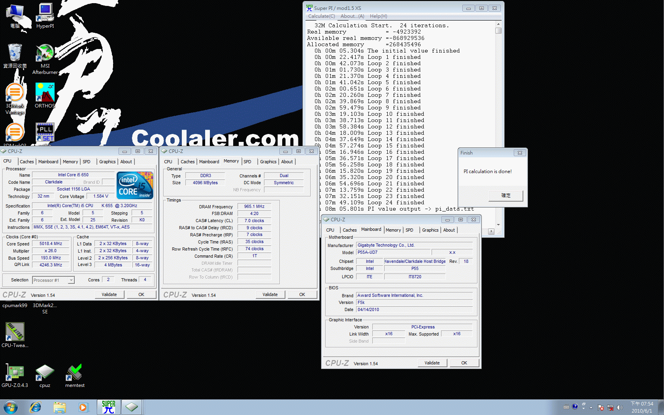This screenshot has height=415, width=664.
Task: Open the PLL SET desktop icon
Action: click(45, 132)
